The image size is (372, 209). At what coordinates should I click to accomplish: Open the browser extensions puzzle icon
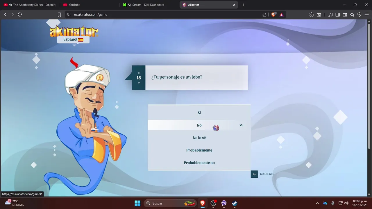point(312,15)
